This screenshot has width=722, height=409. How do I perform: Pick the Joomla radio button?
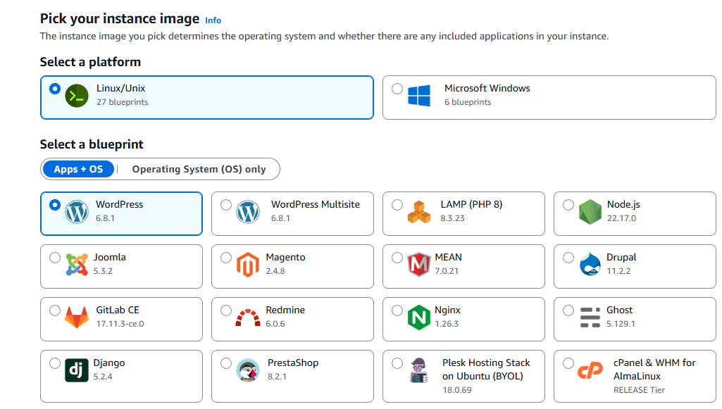click(x=55, y=258)
